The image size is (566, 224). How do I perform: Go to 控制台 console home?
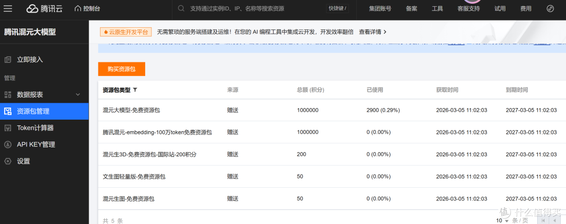(87, 9)
